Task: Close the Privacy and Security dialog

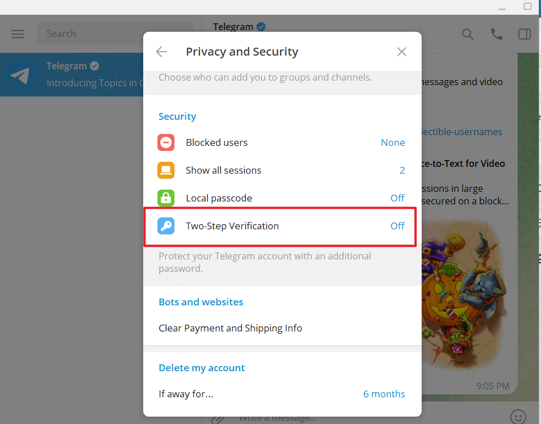Action: tap(402, 52)
